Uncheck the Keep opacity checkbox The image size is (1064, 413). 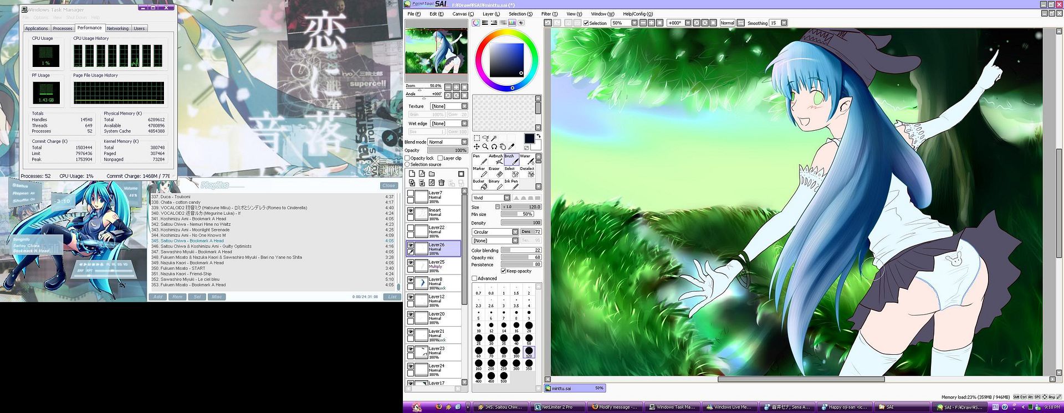(503, 271)
